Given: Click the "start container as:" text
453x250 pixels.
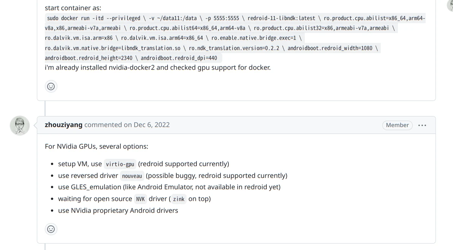Looking at the screenshot, I should click(x=73, y=8).
